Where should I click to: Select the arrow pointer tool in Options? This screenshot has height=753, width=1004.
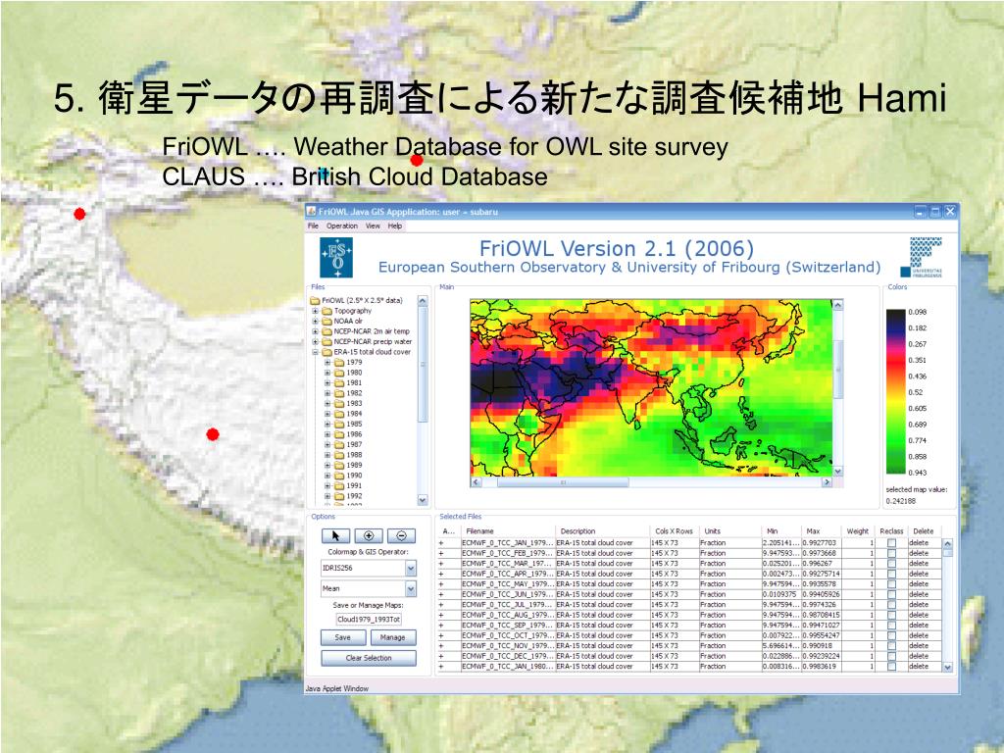coord(335,536)
